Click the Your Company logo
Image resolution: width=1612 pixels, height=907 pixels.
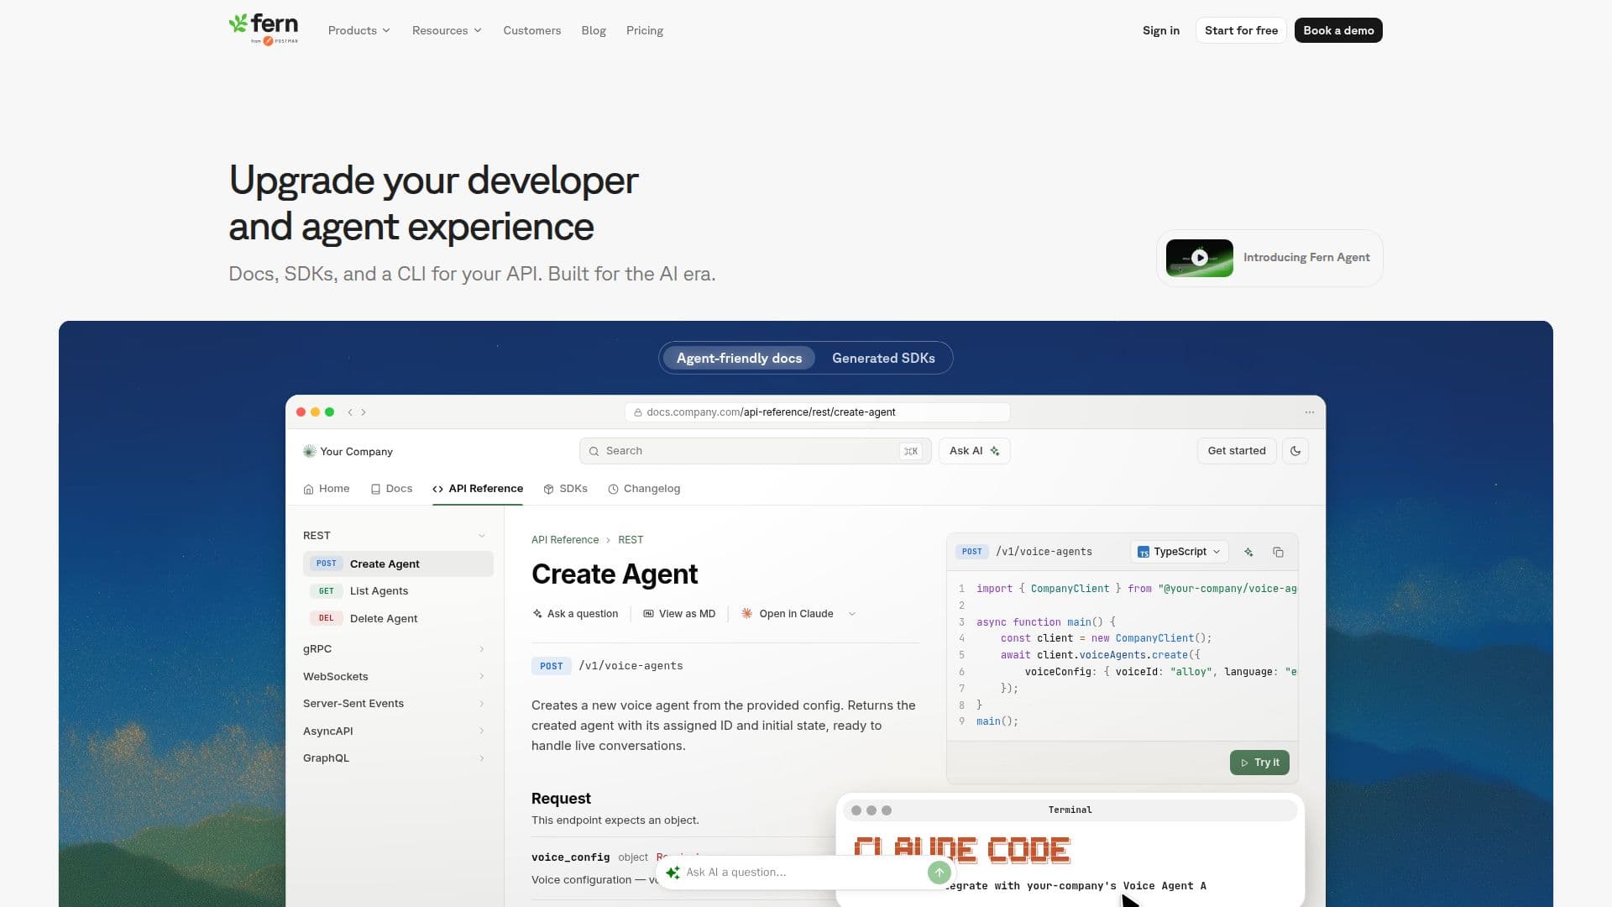point(348,452)
